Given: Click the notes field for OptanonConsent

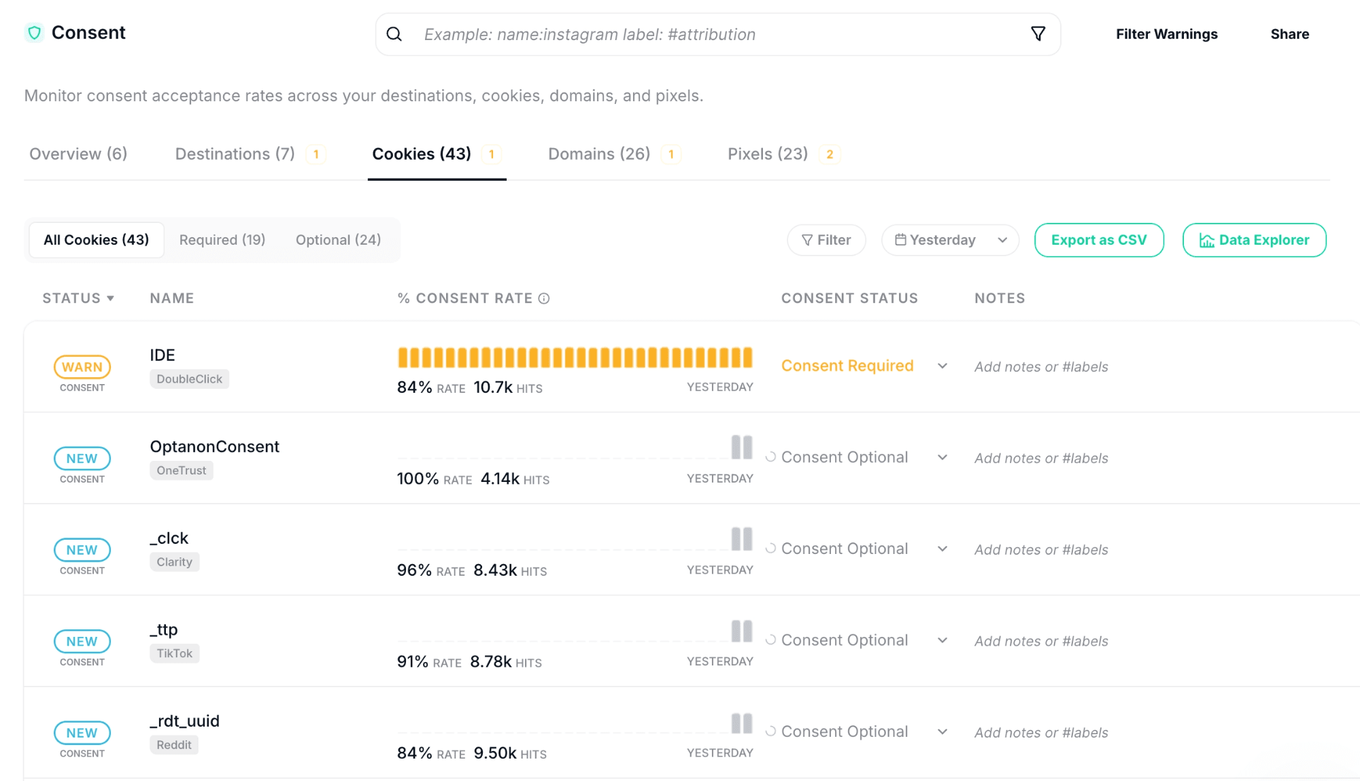Looking at the screenshot, I should 1041,458.
